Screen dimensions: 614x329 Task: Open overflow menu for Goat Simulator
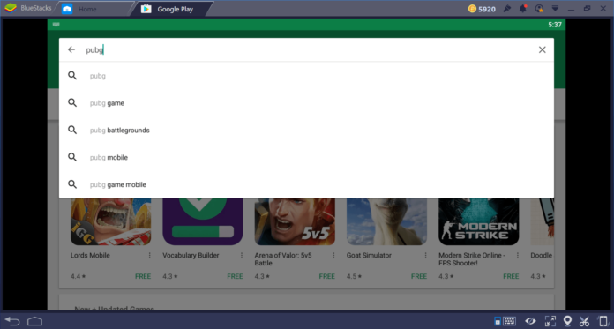tap(425, 256)
